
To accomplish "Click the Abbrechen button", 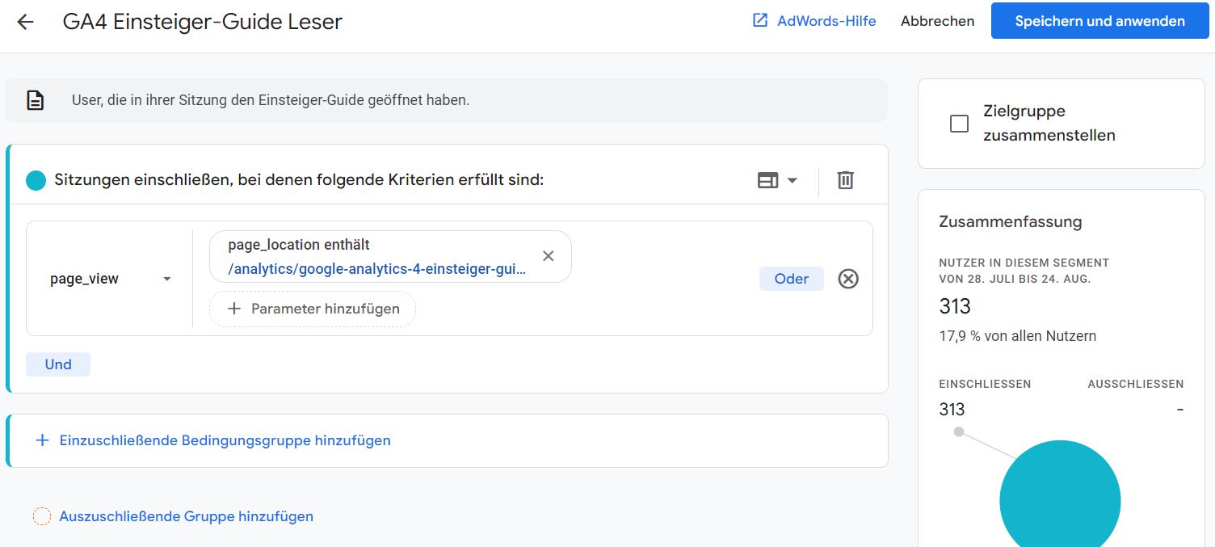I will pyautogui.click(x=937, y=21).
